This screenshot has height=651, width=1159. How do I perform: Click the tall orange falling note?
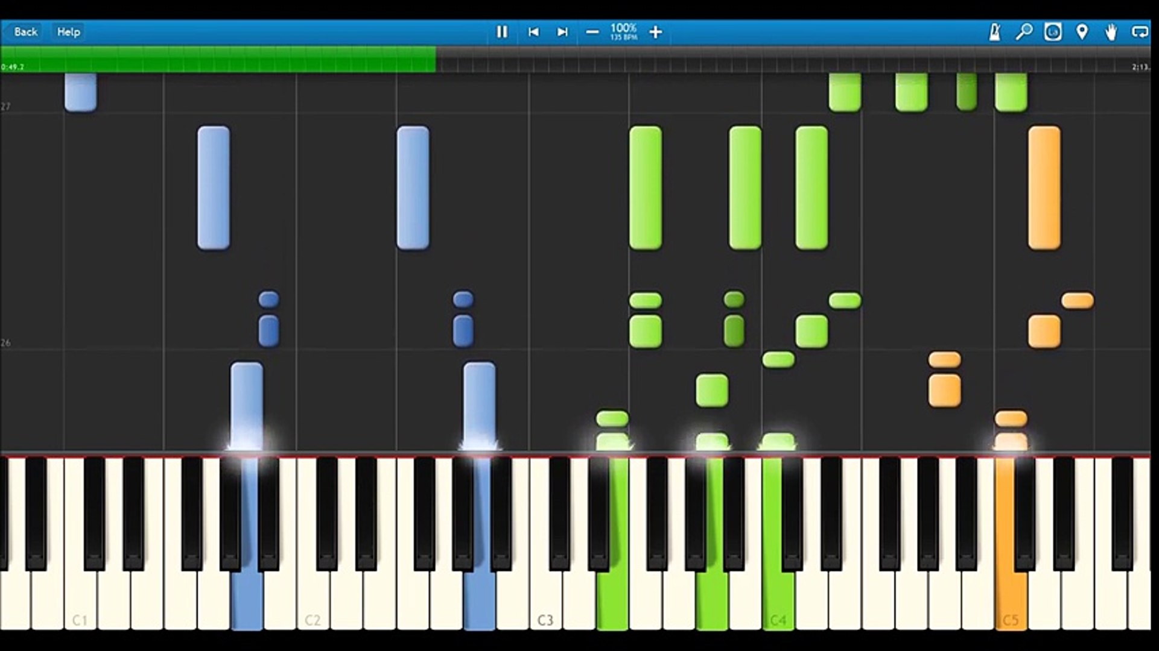tap(1044, 187)
